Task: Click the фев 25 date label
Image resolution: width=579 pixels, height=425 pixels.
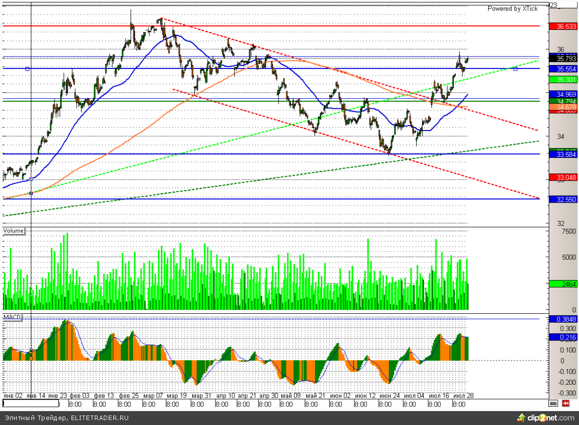Action: coord(129,396)
